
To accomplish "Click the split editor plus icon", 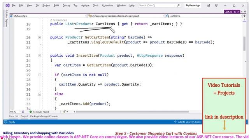I will [244, 16].
